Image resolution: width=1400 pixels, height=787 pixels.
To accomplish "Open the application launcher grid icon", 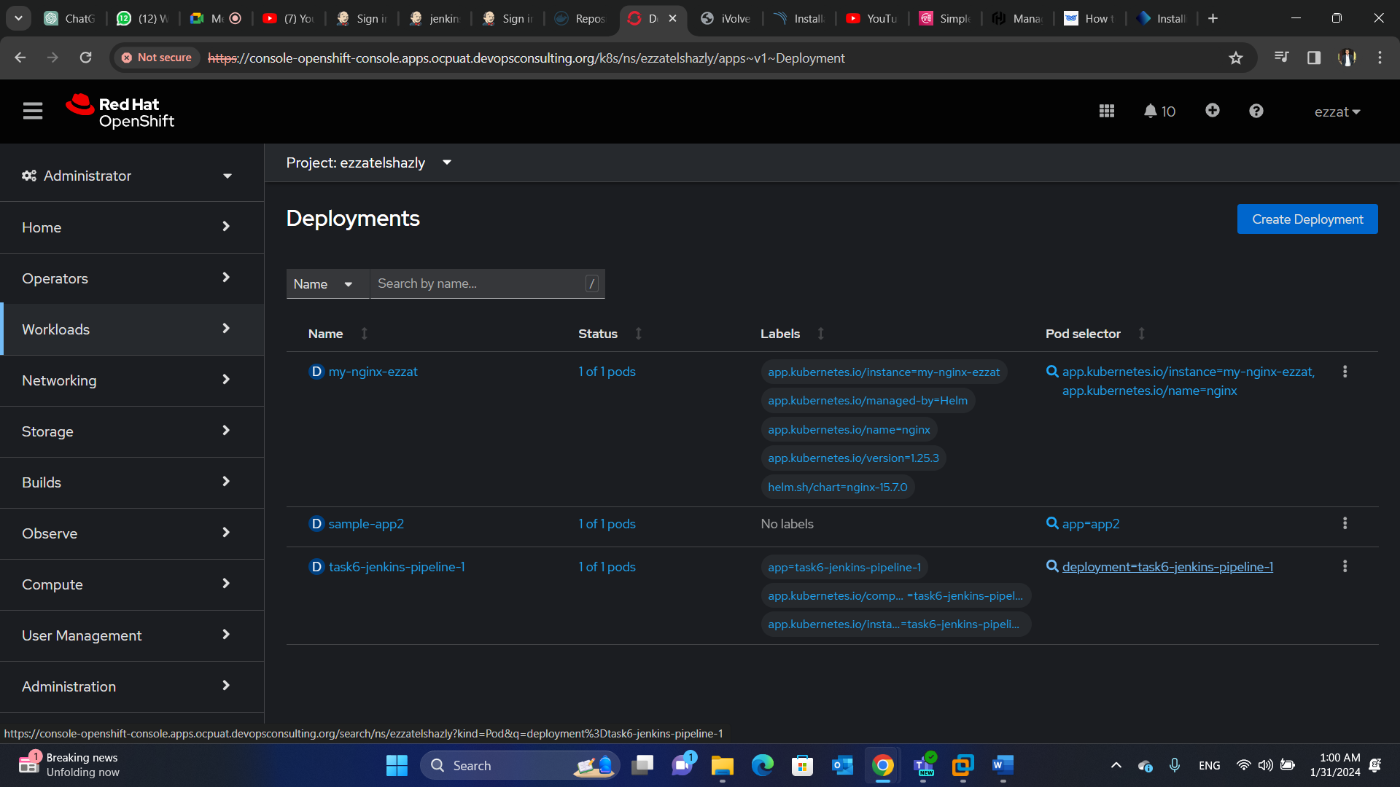I will pyautogui.click(x=1106, y=111).
